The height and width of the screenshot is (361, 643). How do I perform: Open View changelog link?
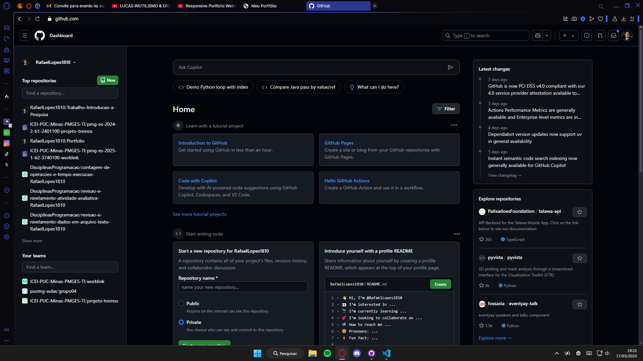[504, 175]
